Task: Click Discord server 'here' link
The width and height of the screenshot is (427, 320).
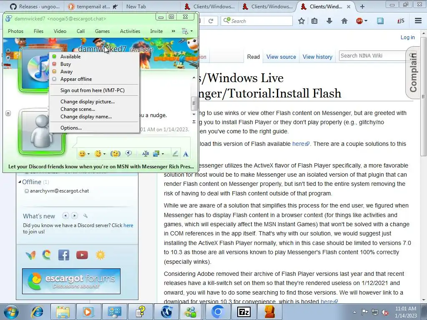Action: click(128, 225)
